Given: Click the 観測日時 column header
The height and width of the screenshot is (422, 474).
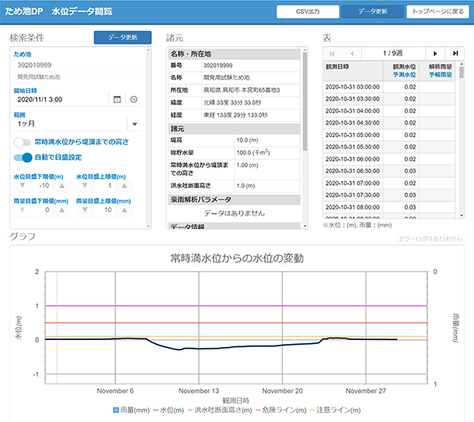Looking at the screenshot, I should click(353, 70).
